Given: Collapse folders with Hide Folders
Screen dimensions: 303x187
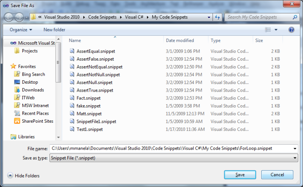Looking at the screenshot, I should 23,176.
